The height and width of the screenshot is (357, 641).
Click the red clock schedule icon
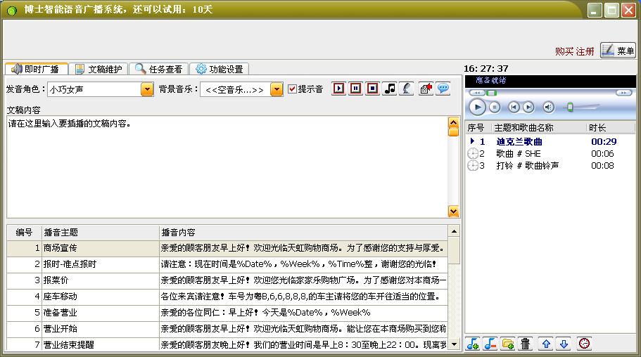click(x=584, y=344)
